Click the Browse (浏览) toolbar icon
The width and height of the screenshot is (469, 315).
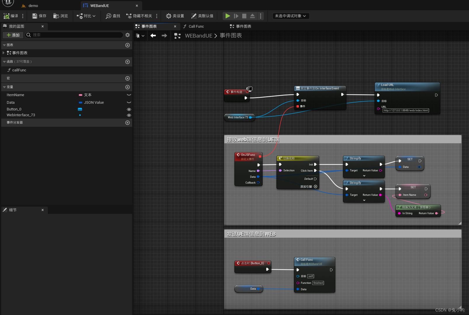pyautogui.click(x=61, y=16)
